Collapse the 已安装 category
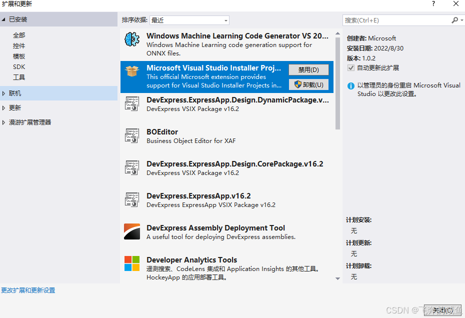 click(x=3, y=19)
